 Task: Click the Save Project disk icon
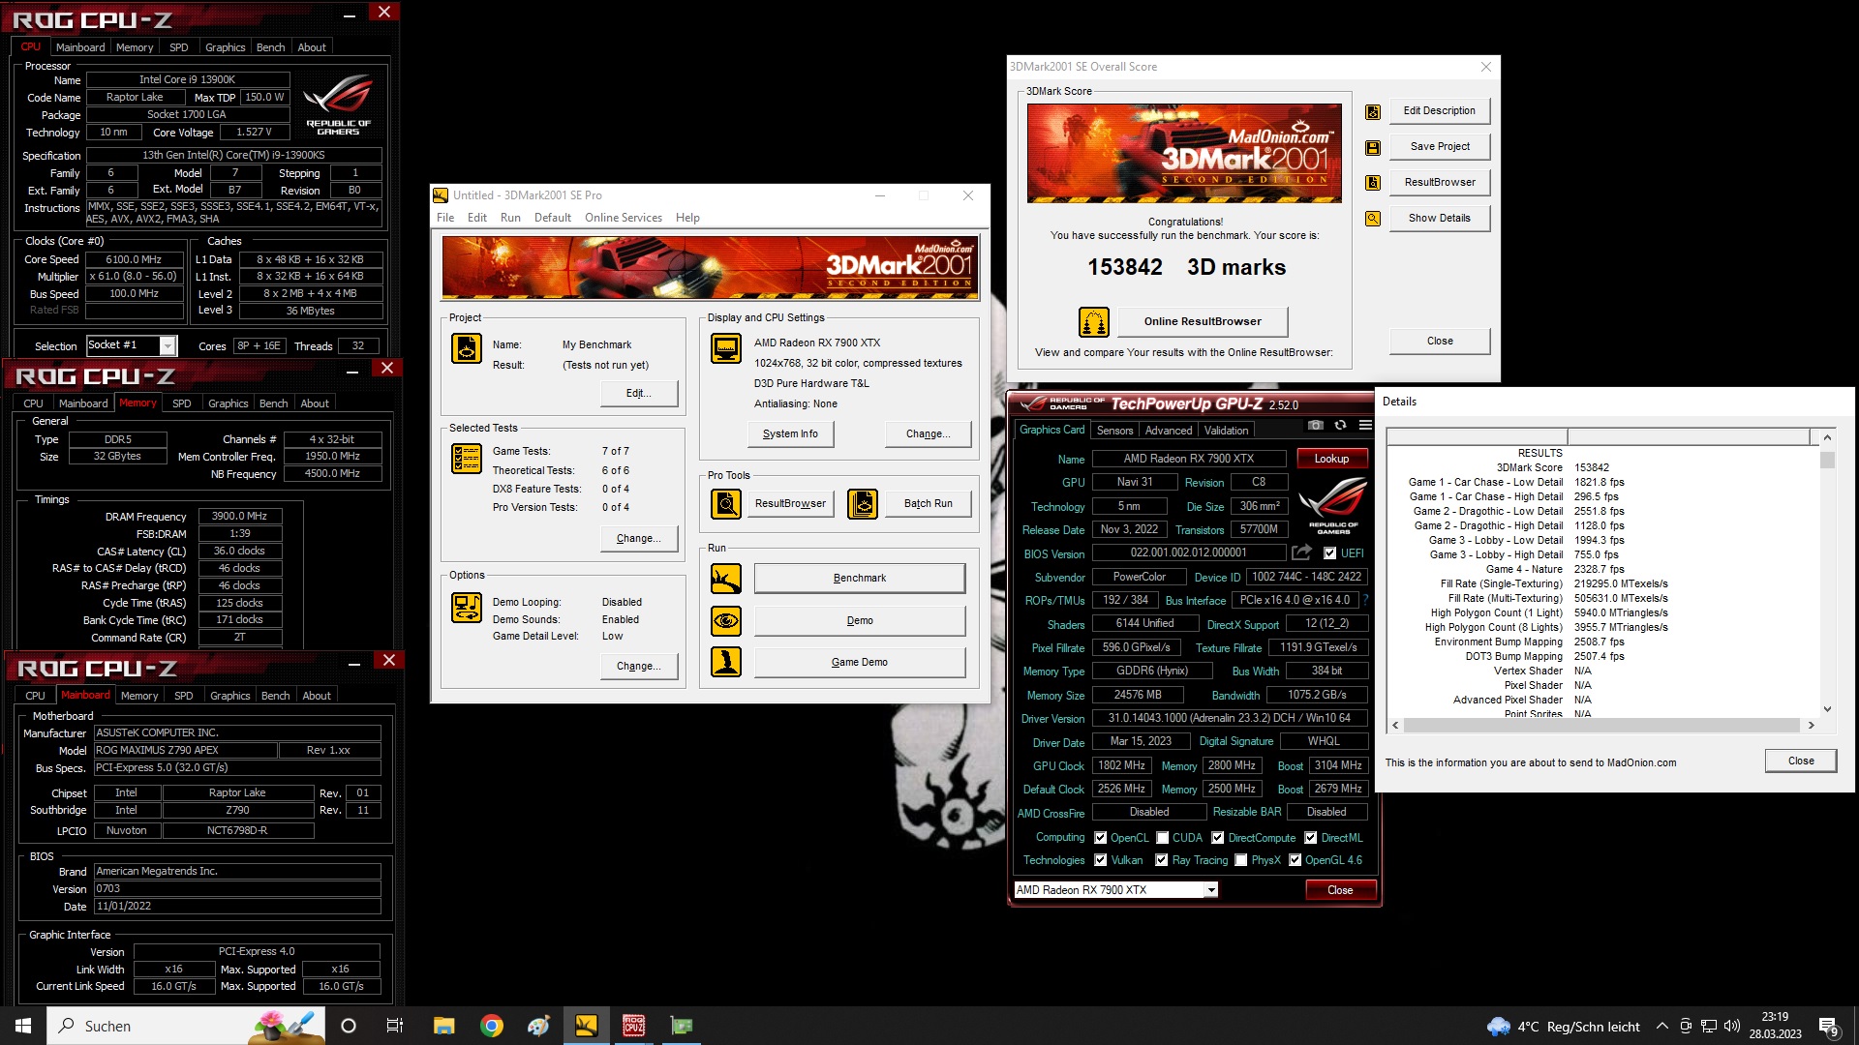1373,147
